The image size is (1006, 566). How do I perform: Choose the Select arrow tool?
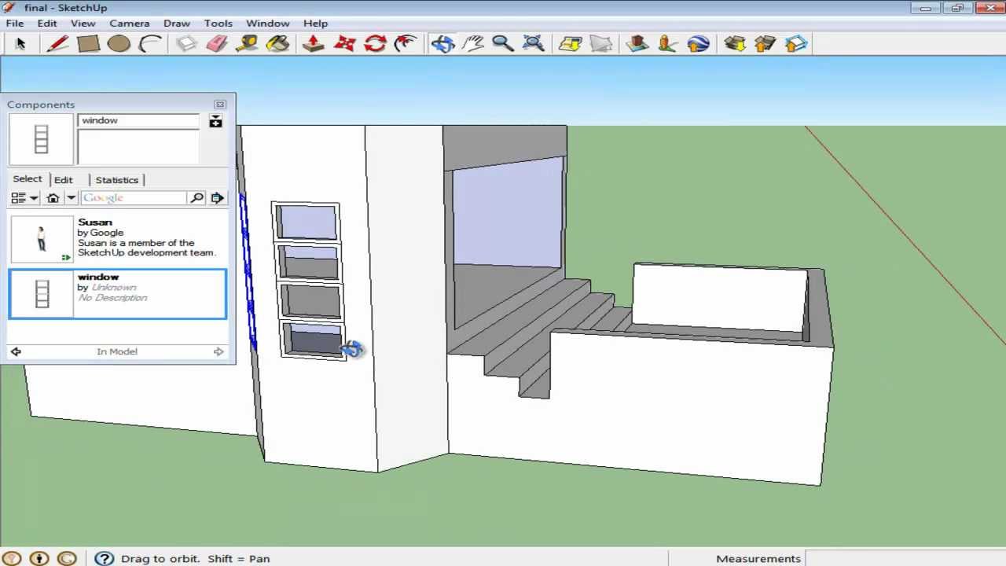[x=20, y=44]
